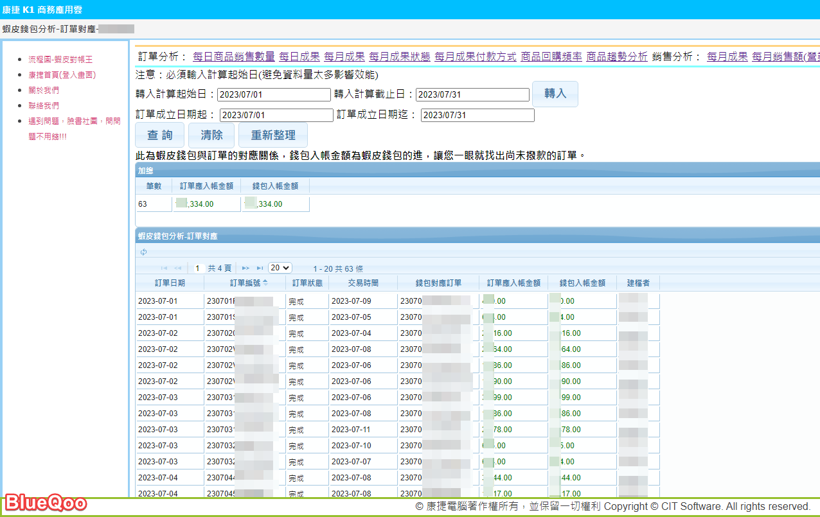The image size is (820, 517).
Task: Click the 訂單成立日期迄 date field
Action: click(x=477, y=116)
